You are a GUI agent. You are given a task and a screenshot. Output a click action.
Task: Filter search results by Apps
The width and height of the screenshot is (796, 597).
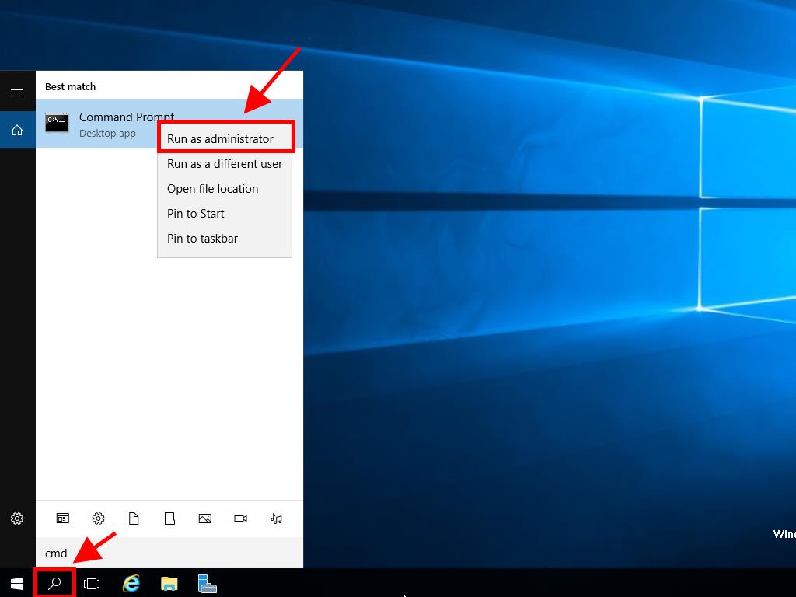(x=62, y=518)
